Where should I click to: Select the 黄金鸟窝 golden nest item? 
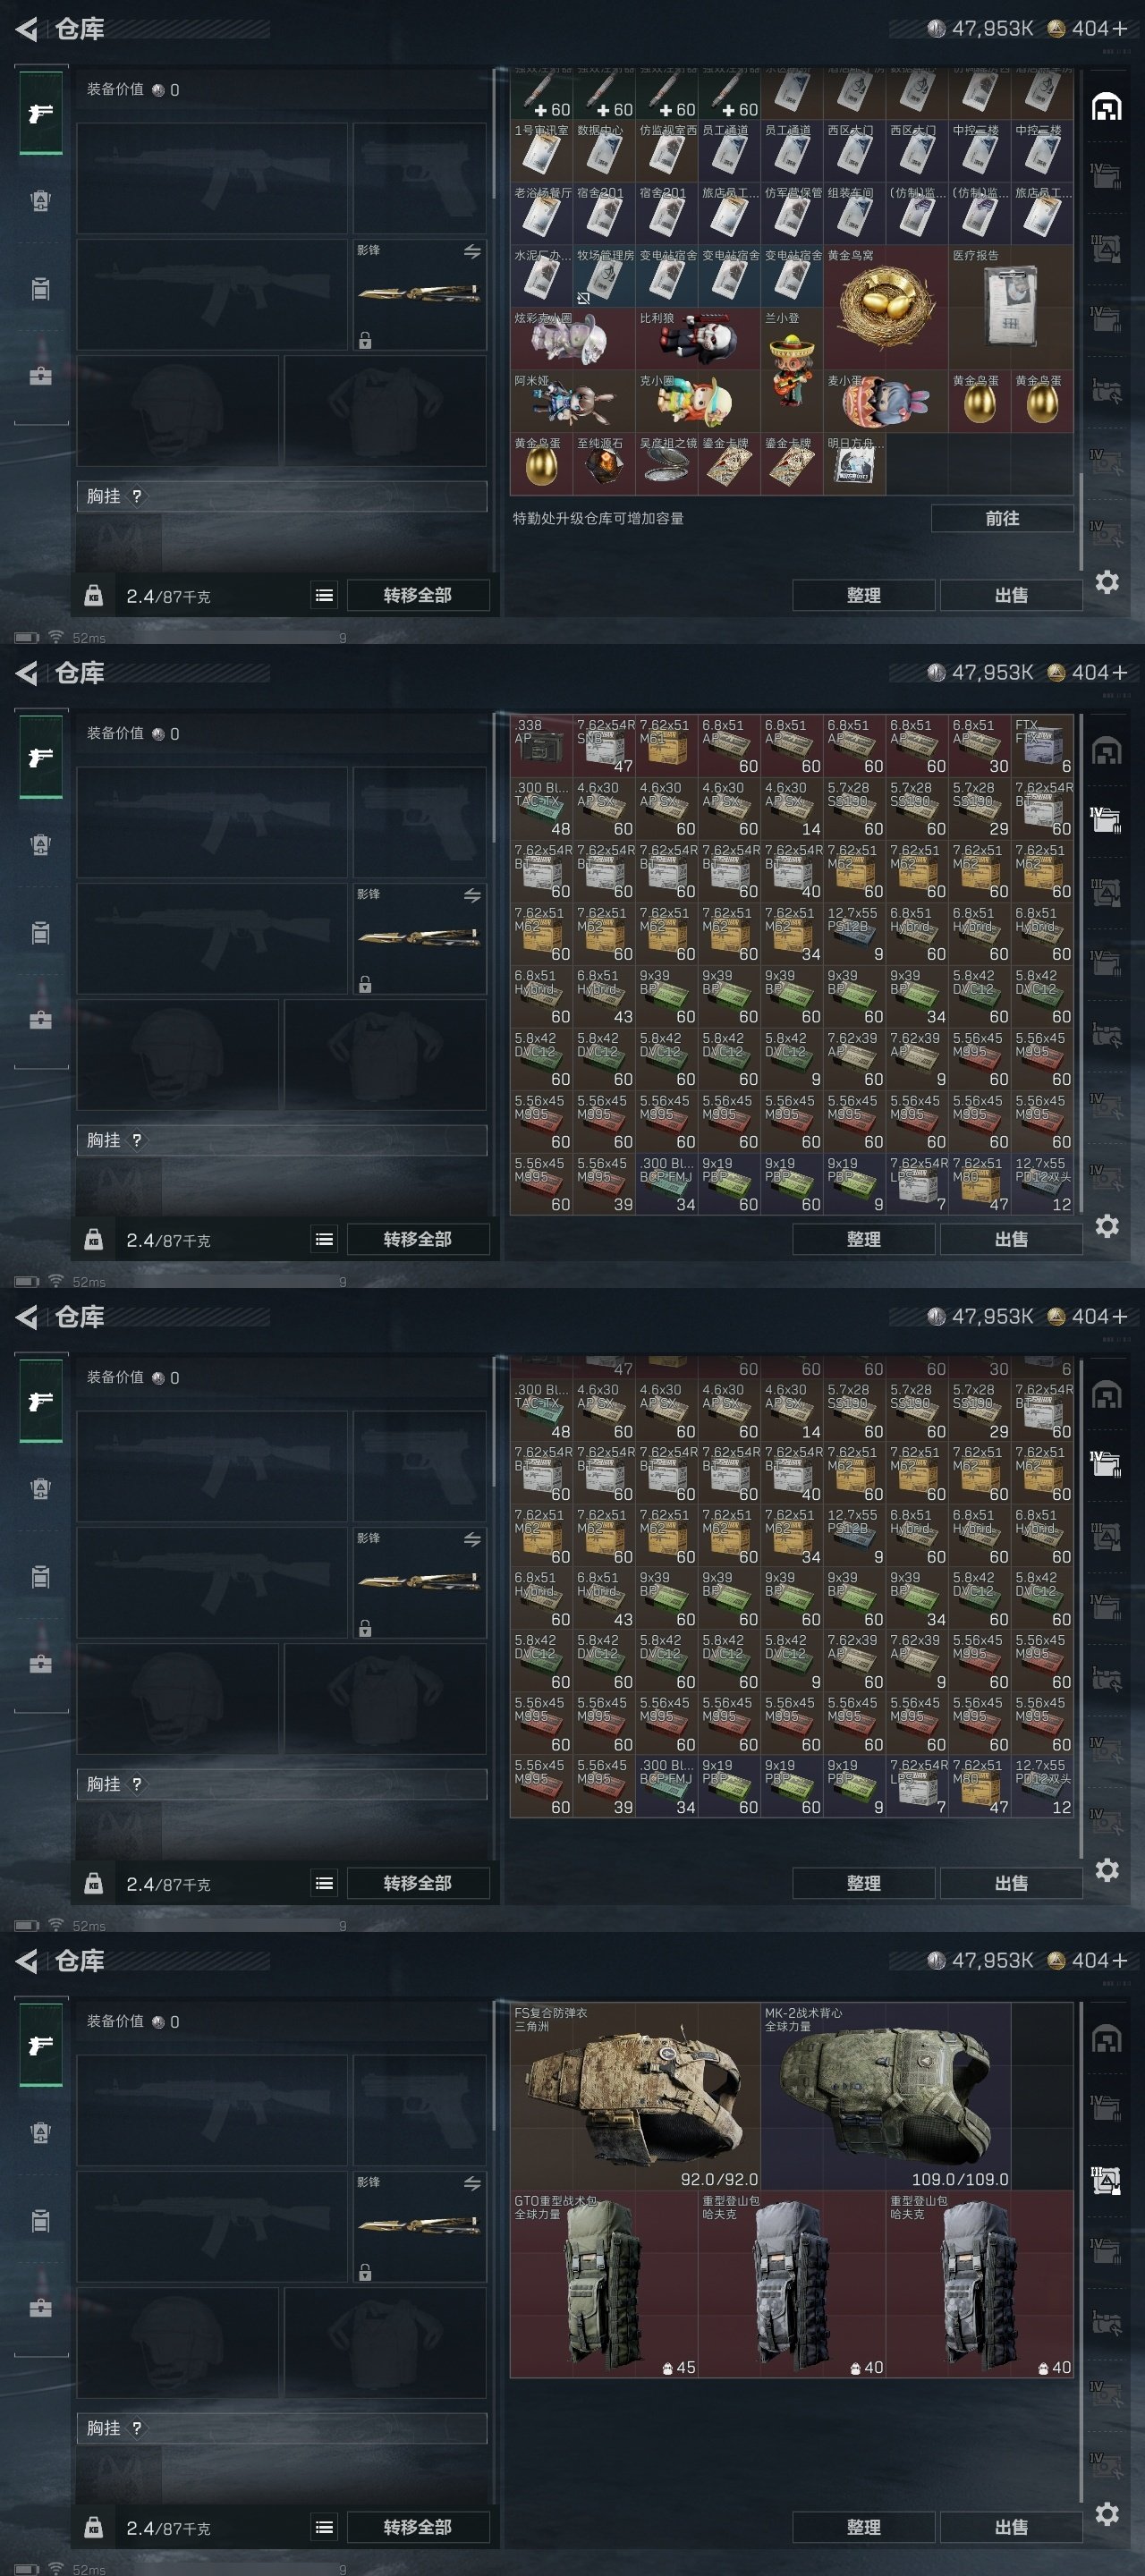click(x=885, y=308)
